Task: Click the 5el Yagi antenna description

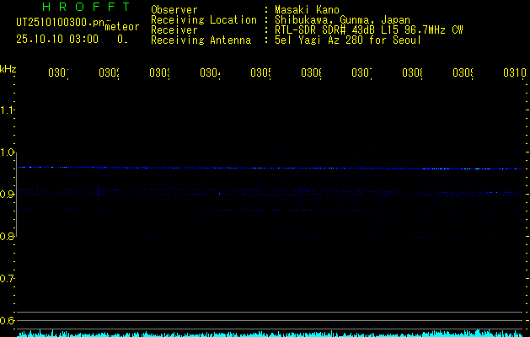Action: (x=347, y=40)
